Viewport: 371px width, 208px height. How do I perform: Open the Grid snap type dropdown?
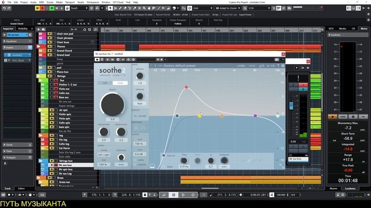[x=202, y=8]
